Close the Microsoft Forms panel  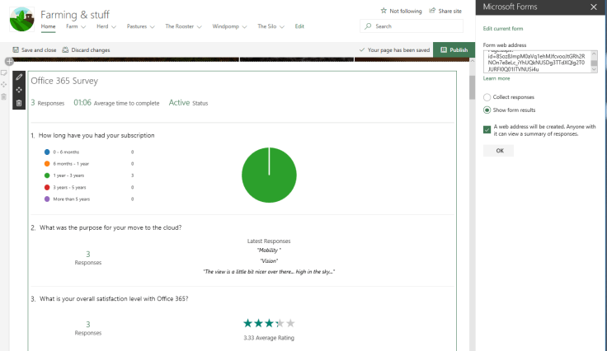pyautogui.click(x=593, y=7)
